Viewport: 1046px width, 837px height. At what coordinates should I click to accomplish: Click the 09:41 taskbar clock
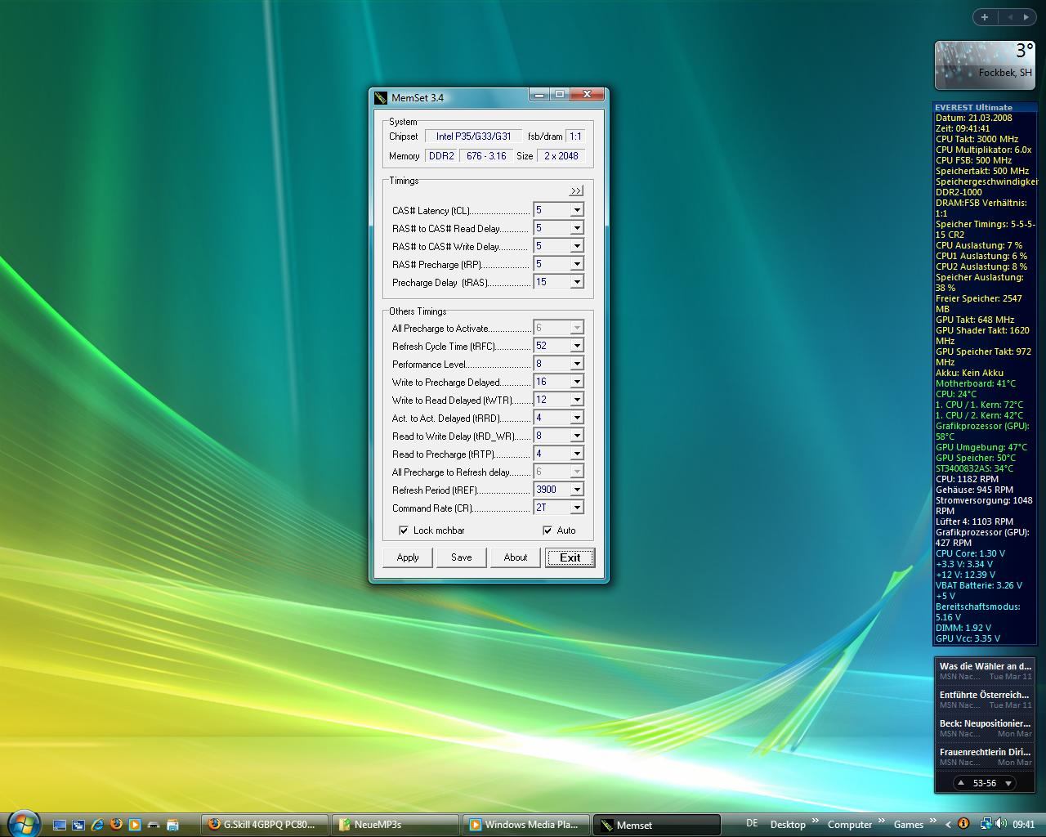coord(1024,825)
